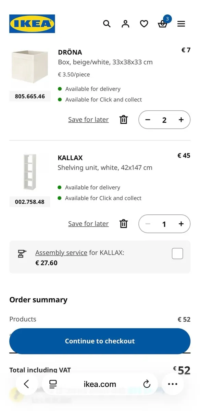
Task: Navigate back in the browser
Action: tap(27, 384)
